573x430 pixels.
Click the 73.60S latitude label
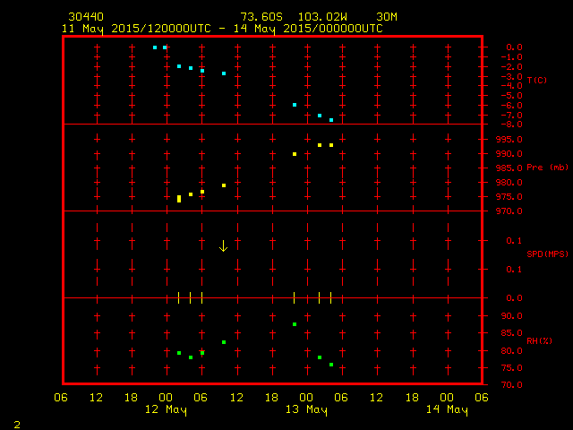(x=261, y=17)
